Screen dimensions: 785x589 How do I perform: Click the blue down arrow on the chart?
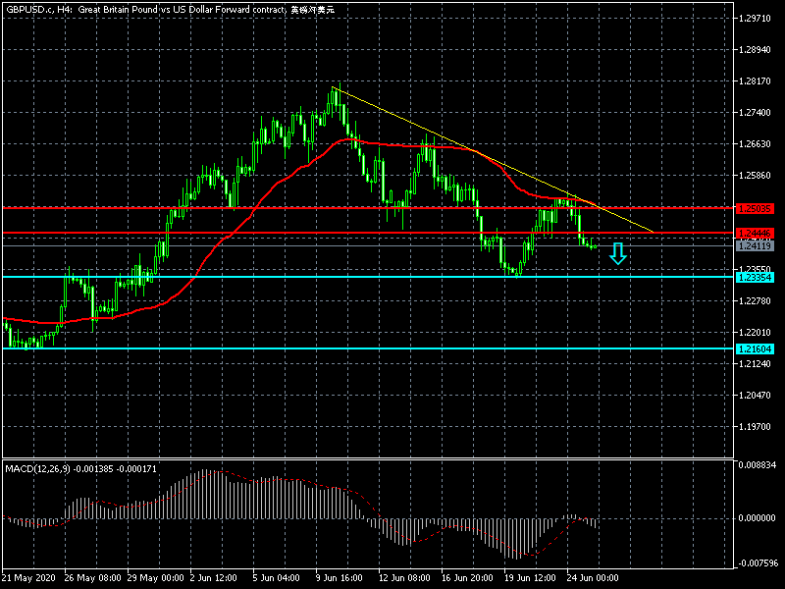coord(617,254)
